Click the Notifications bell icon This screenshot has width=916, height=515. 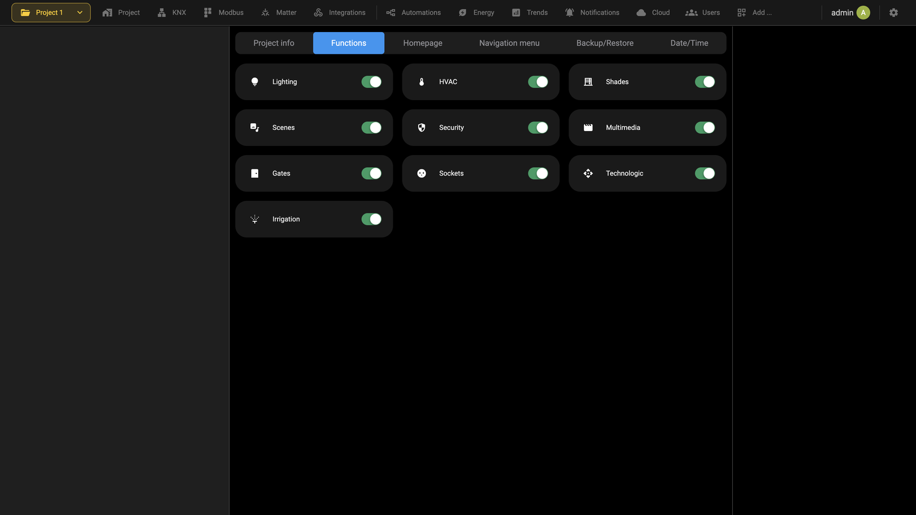click(x=570, y=13)
